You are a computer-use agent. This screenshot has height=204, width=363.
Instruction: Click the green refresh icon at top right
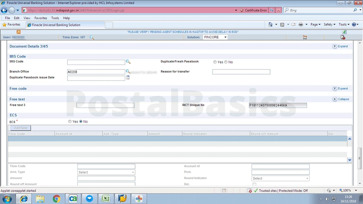[344, 32]
